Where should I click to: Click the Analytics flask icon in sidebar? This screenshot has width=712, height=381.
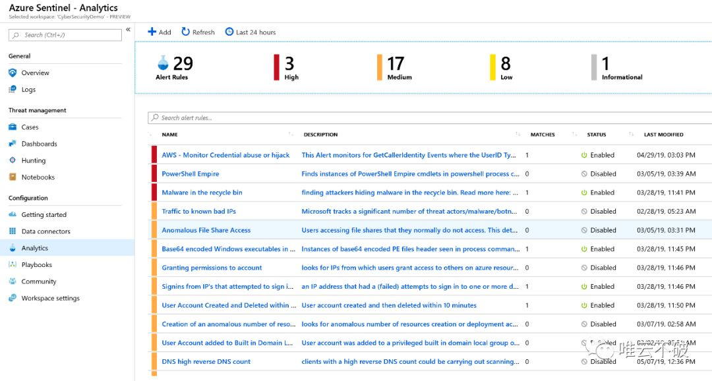click(13, 248)
